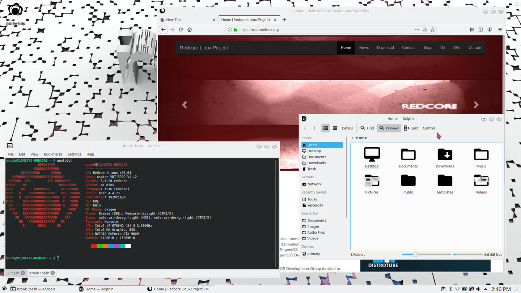Show site security padlock info
This screenshot has width=521, height=293.
(235, 30)
